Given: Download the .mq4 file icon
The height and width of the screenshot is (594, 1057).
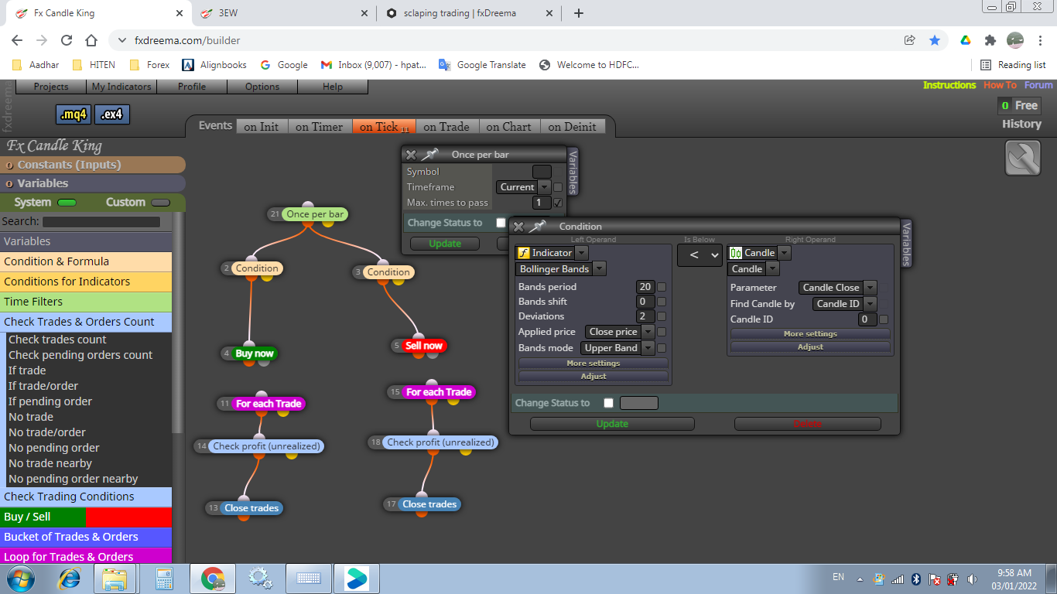Looking at the screenshot, I should [74, 114].
